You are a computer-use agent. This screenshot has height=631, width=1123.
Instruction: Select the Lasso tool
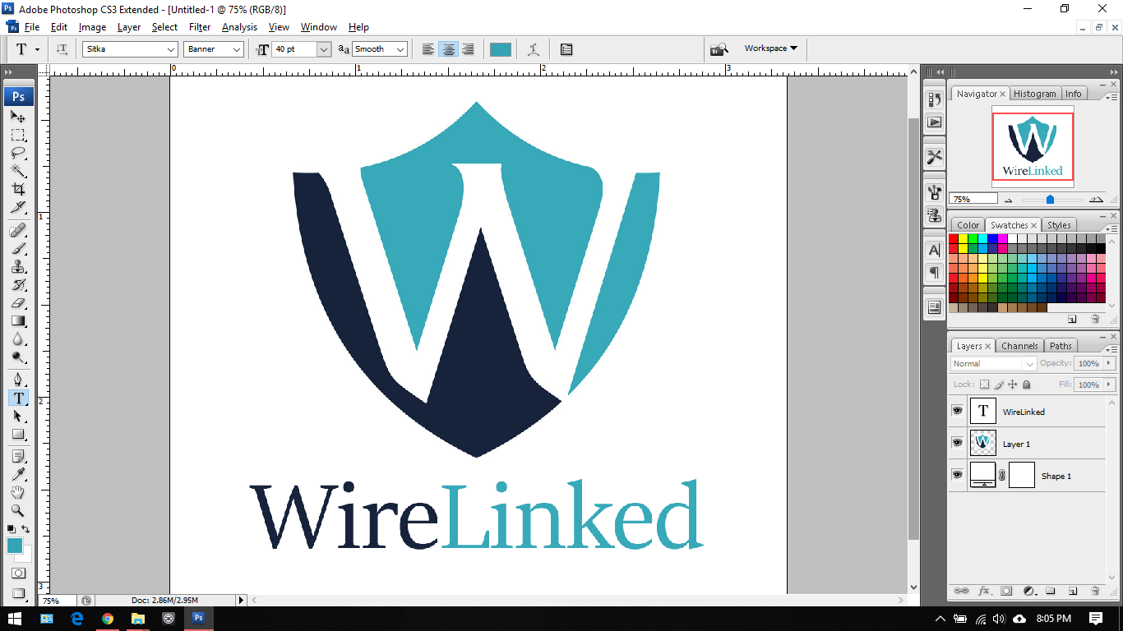[x=18, y=153]
